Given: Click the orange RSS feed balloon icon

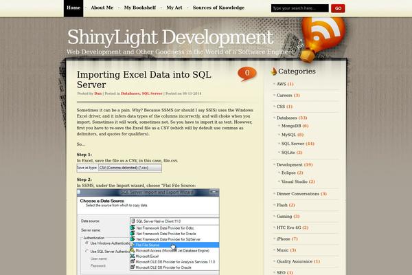Looking at the screenshot, I should coord(323,39).
